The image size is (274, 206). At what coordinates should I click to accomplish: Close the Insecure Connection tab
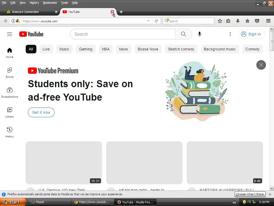click(56, 12)
